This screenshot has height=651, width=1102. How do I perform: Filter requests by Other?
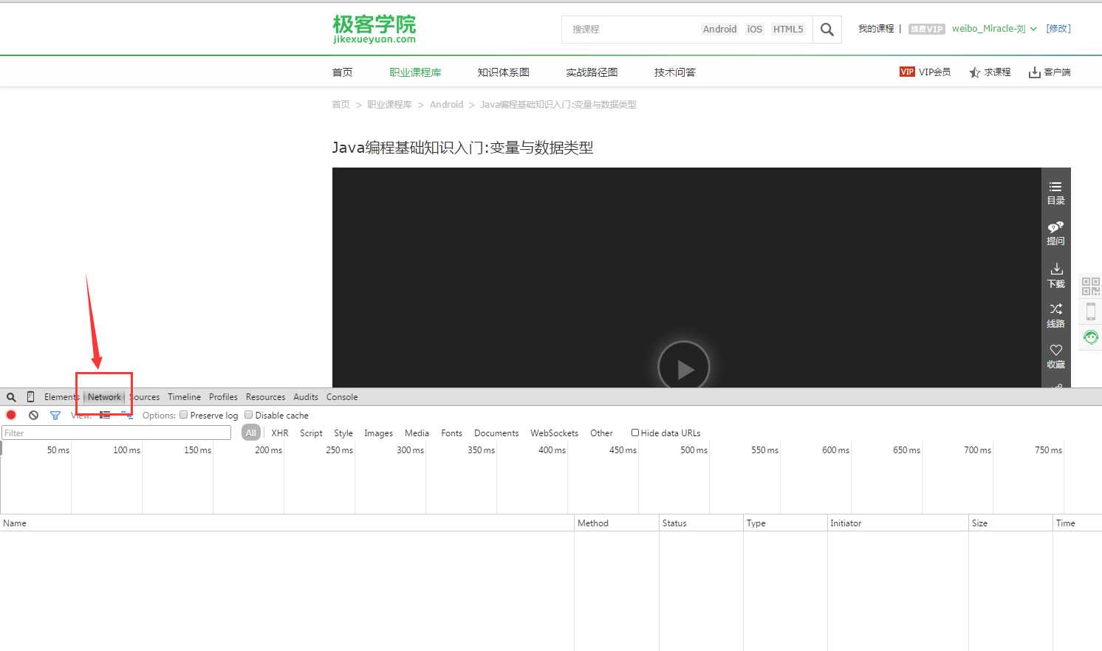click(601, 433)
